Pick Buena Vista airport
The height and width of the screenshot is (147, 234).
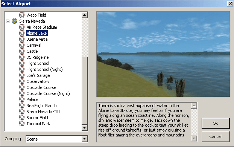(x=37, y=39)
